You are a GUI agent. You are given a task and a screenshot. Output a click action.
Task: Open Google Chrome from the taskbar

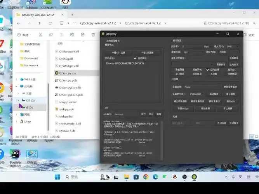[146, 177]
